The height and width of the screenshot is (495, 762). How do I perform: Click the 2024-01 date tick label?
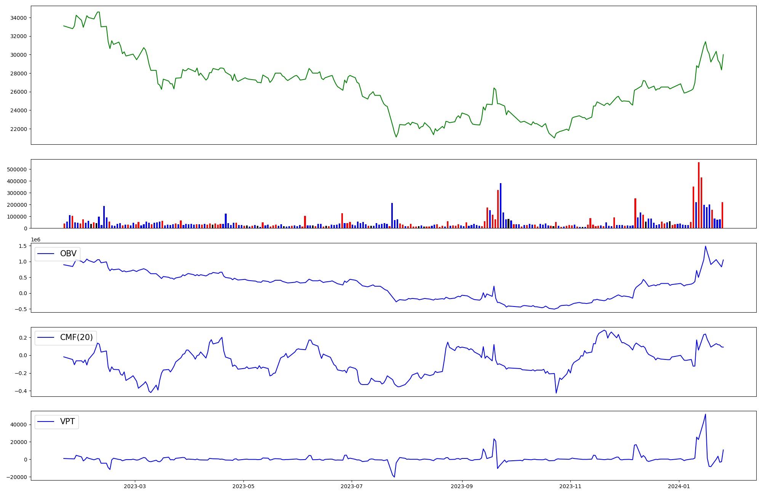tap(679, 486)
